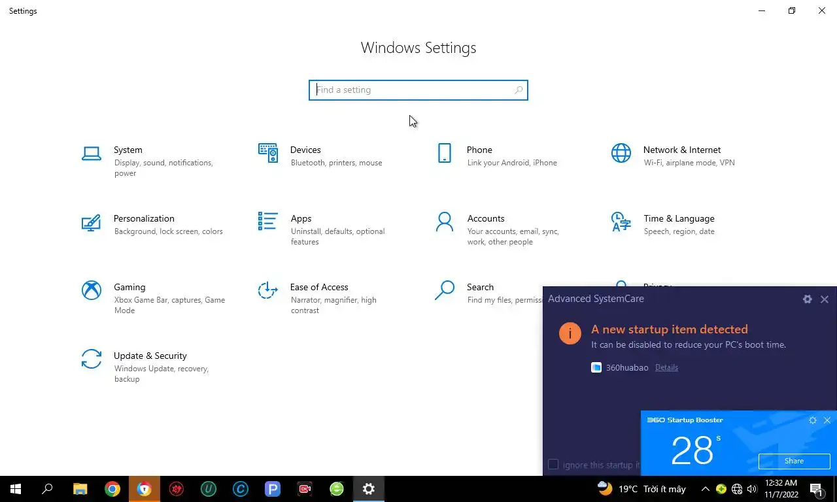Screen dimensions: 837x502
Task: Click the green plus tray icon
Action: point(721,489)
